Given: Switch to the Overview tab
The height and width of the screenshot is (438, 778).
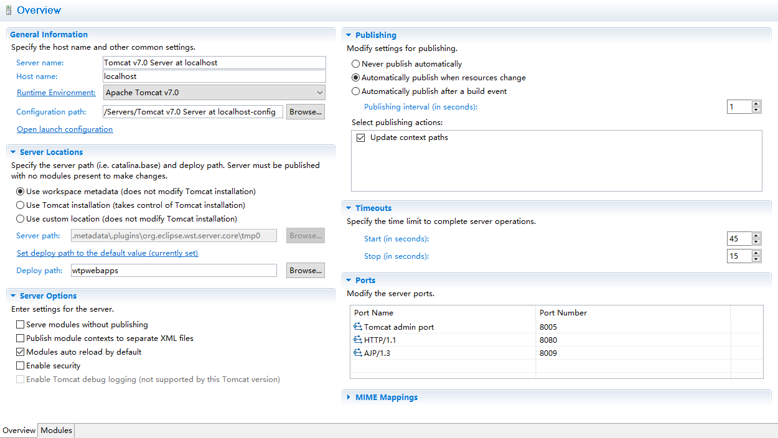Looking at the screenshot, I should click(x=19, y=431).
